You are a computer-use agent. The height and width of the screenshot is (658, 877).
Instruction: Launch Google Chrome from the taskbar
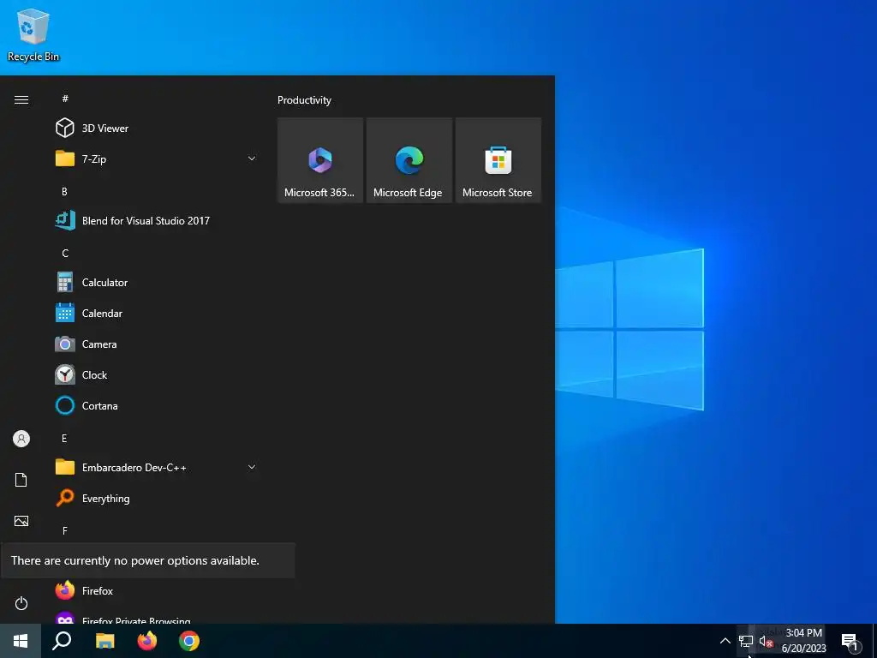pos(189,641)
